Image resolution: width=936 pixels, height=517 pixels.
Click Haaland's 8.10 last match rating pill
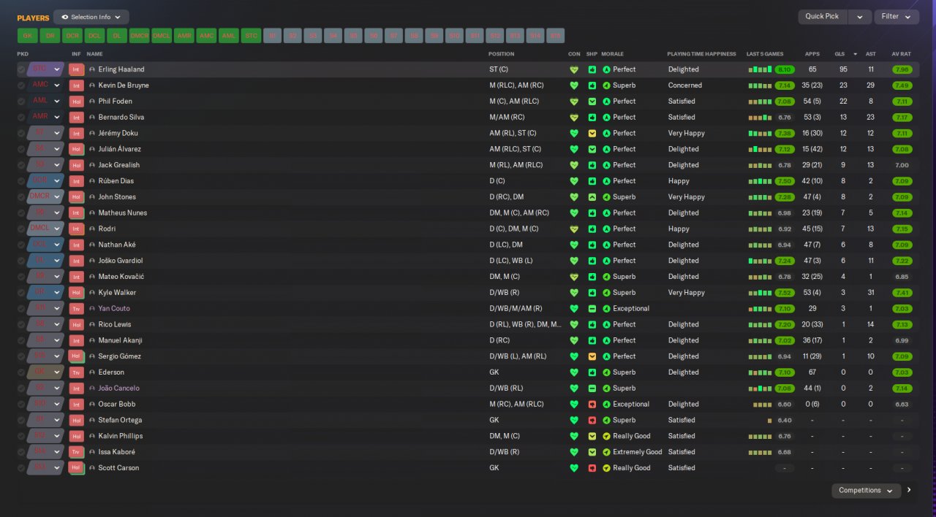(x=785, y=69)
